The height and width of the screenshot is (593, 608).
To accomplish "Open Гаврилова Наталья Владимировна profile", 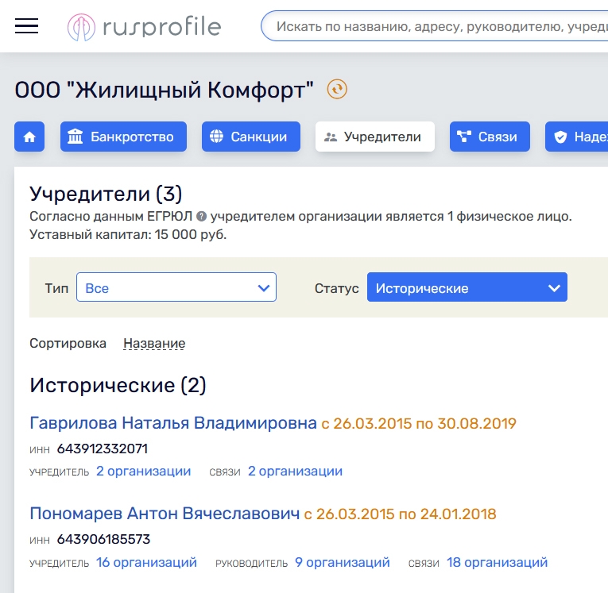I will [x=173, y=423].
